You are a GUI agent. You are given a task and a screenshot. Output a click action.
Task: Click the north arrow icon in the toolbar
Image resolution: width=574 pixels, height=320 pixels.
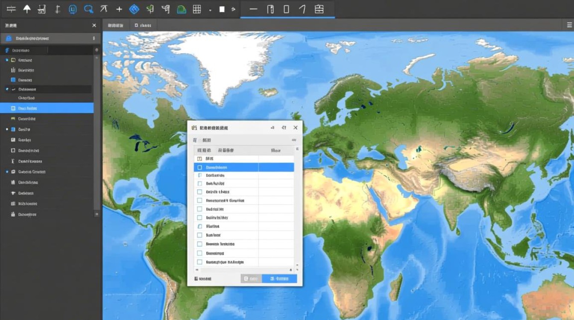(x=26, y=9)
